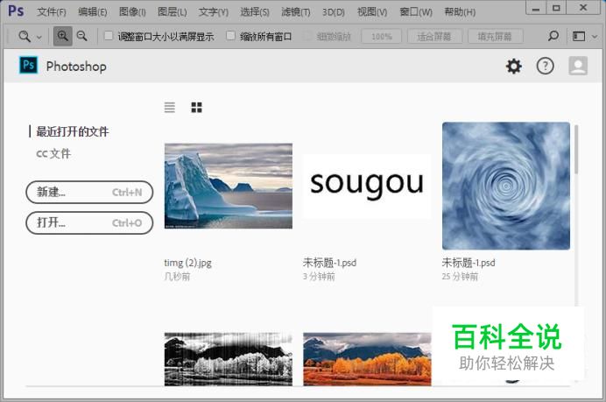
Task: Enable 调整窗口大小以满屏显示 checkbox
Action: tap(109, 36)
